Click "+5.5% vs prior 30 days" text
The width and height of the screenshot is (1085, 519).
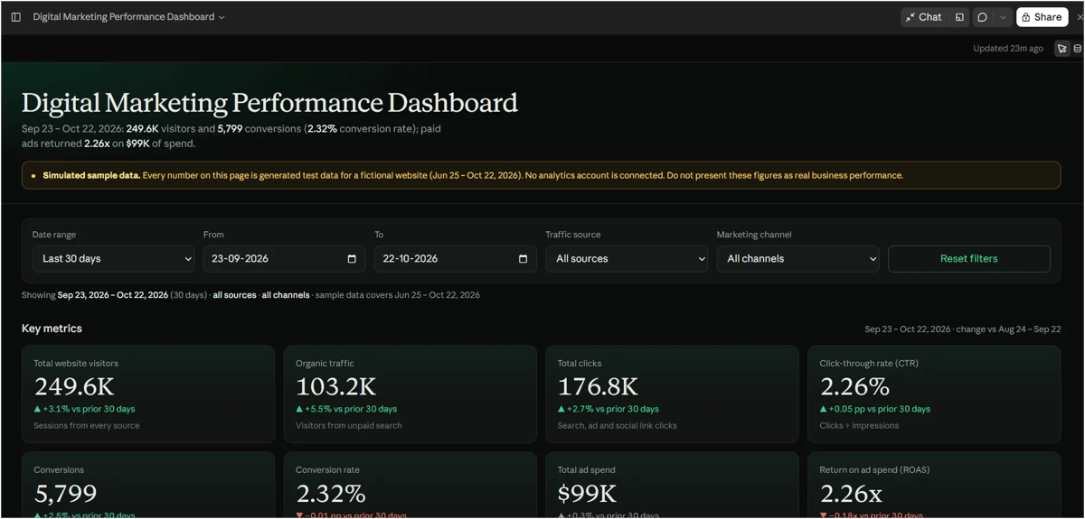351,409
